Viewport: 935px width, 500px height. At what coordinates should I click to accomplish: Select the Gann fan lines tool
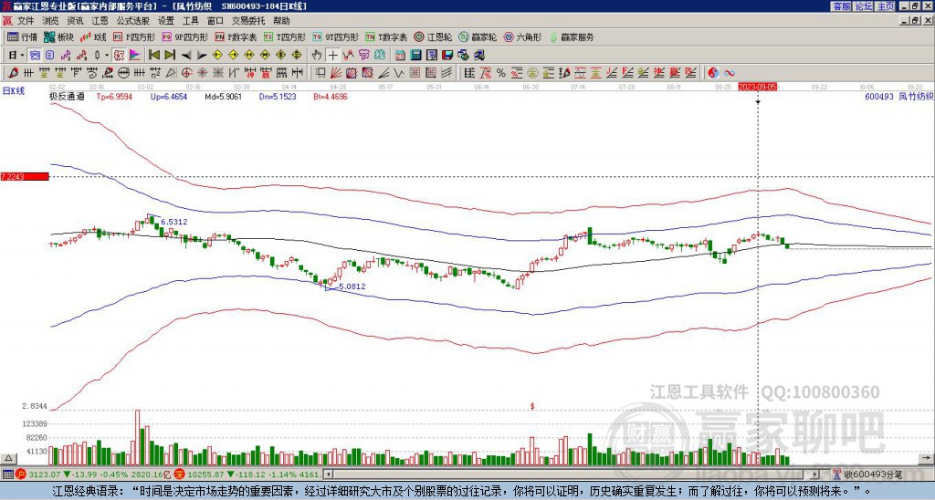(x=336, y=73)
